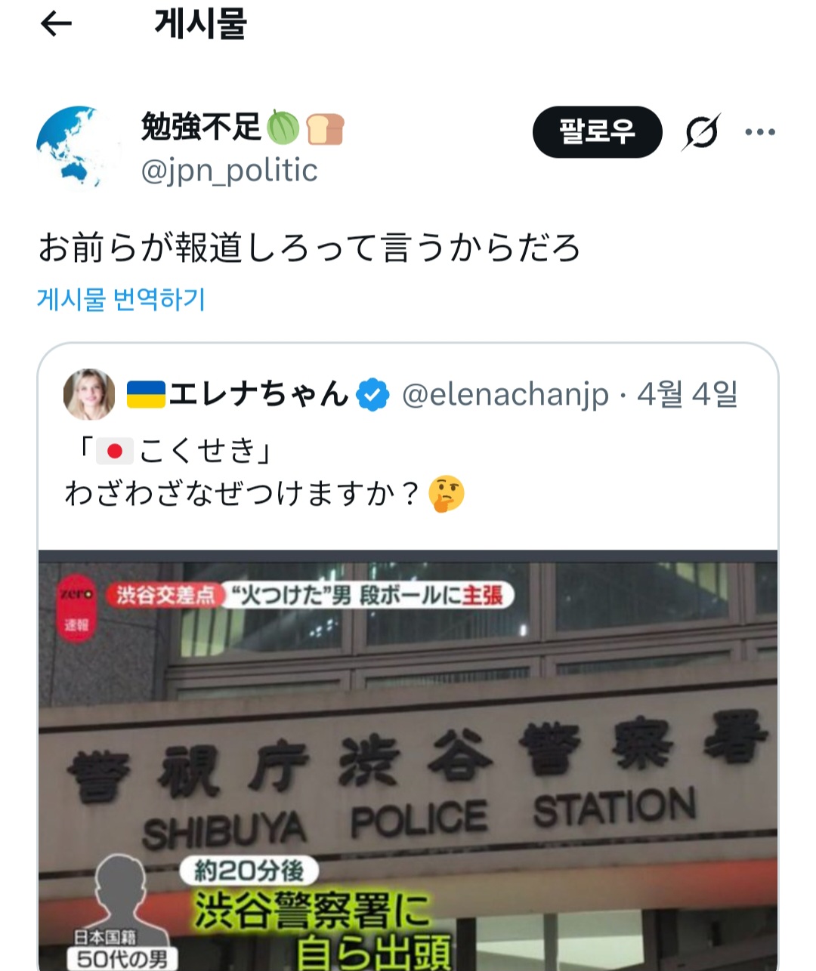Open the @jpn_politic handle
This screenshot has height=971, width=816.
229,171
